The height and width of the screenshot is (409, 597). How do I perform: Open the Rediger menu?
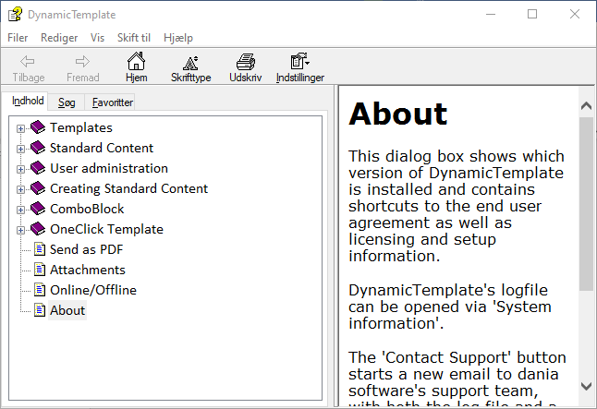click(59, 38)
